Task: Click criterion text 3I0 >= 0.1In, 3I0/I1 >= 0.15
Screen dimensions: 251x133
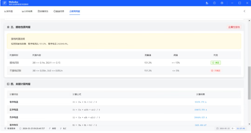Action: (x=46, y=63)
